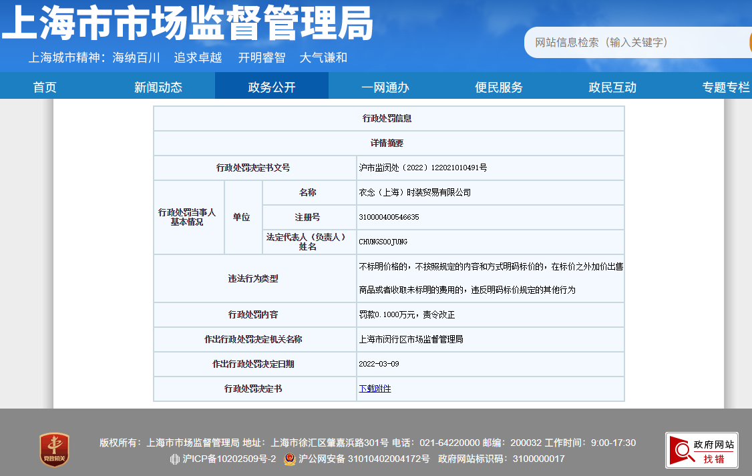
Task: Select the authority 上海市闵行区市场监督管理局
Action: 411,339
